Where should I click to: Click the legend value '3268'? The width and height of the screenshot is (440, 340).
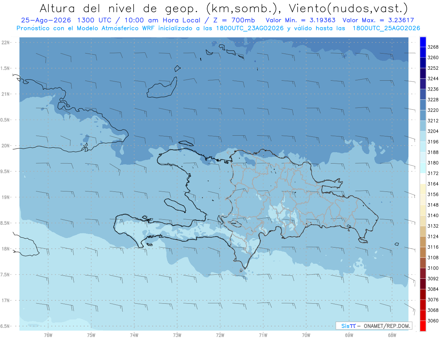[x=433, y=47]
